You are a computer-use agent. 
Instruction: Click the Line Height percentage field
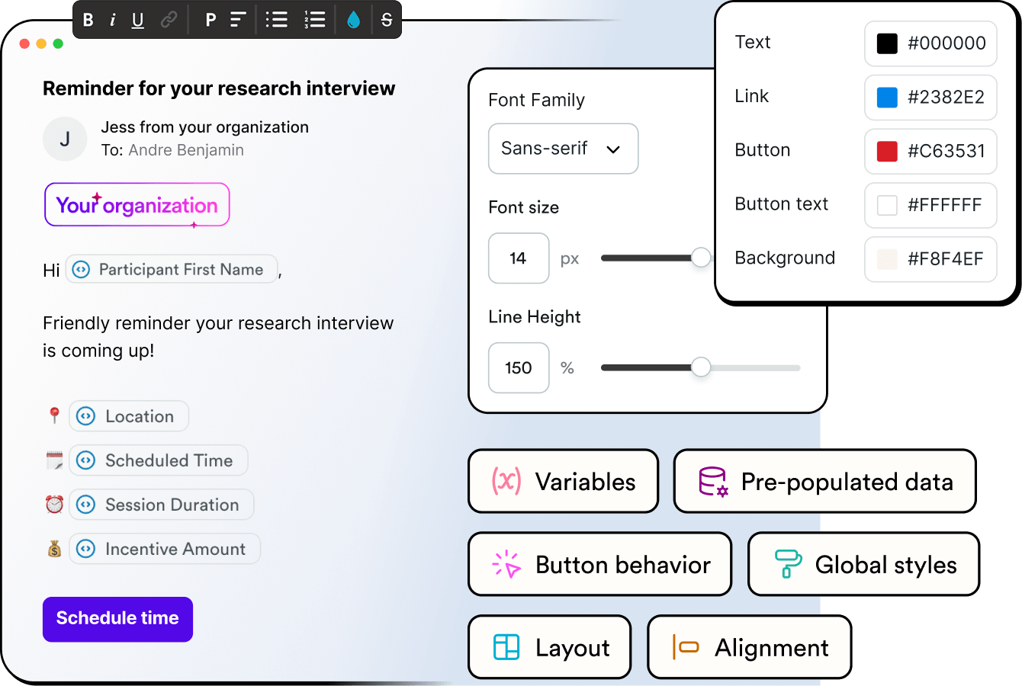tap(519, 368)
